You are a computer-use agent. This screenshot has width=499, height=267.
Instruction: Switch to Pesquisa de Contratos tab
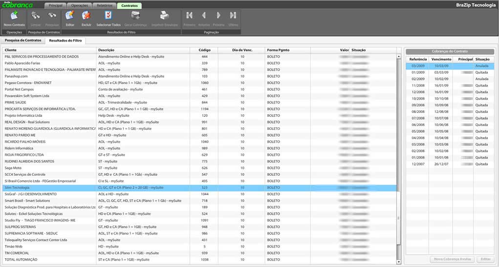point(23,41)
